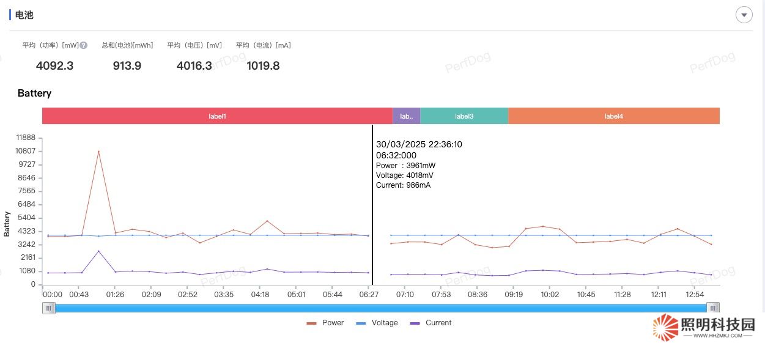The width and height of the screenshot is (765, 343).
Task: Click the 平均(功率) value 4092.3
Action: [x=54, y=65]
